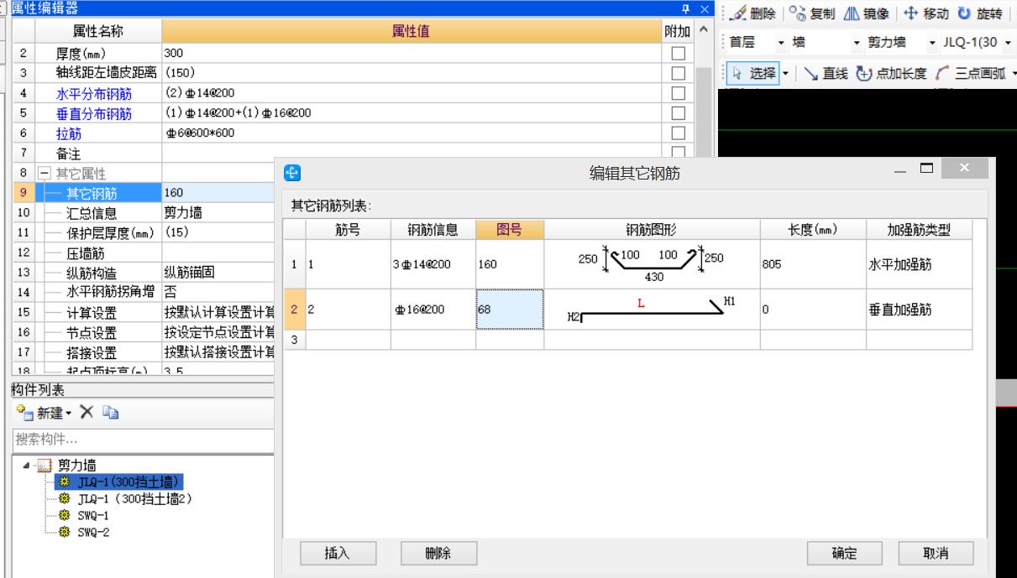Viewport: 1017px width, 578px height.
Task: Click the length cell 805
Action: tap(813, 264)
